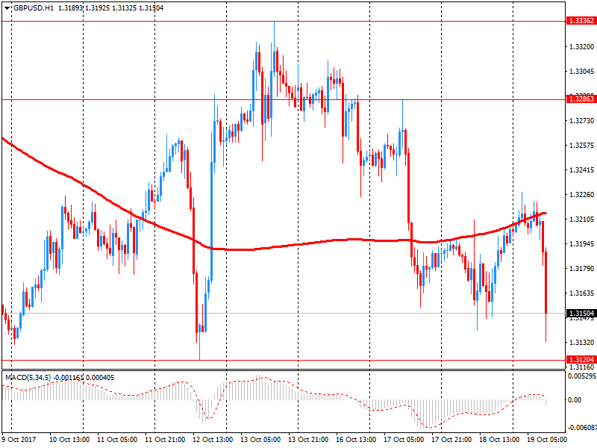597x448 pixels.
Task: Click the 1.32575 price scale value
Action: coord(582,145)
